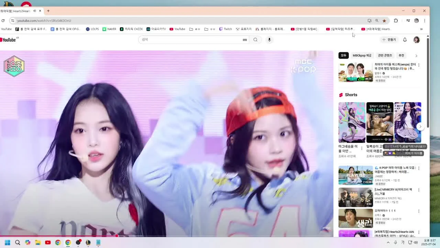Viewport: 440px width, 248px height.
Task: Open options for the aespa video
Action: pyautogui.click(x=419, y=65)
